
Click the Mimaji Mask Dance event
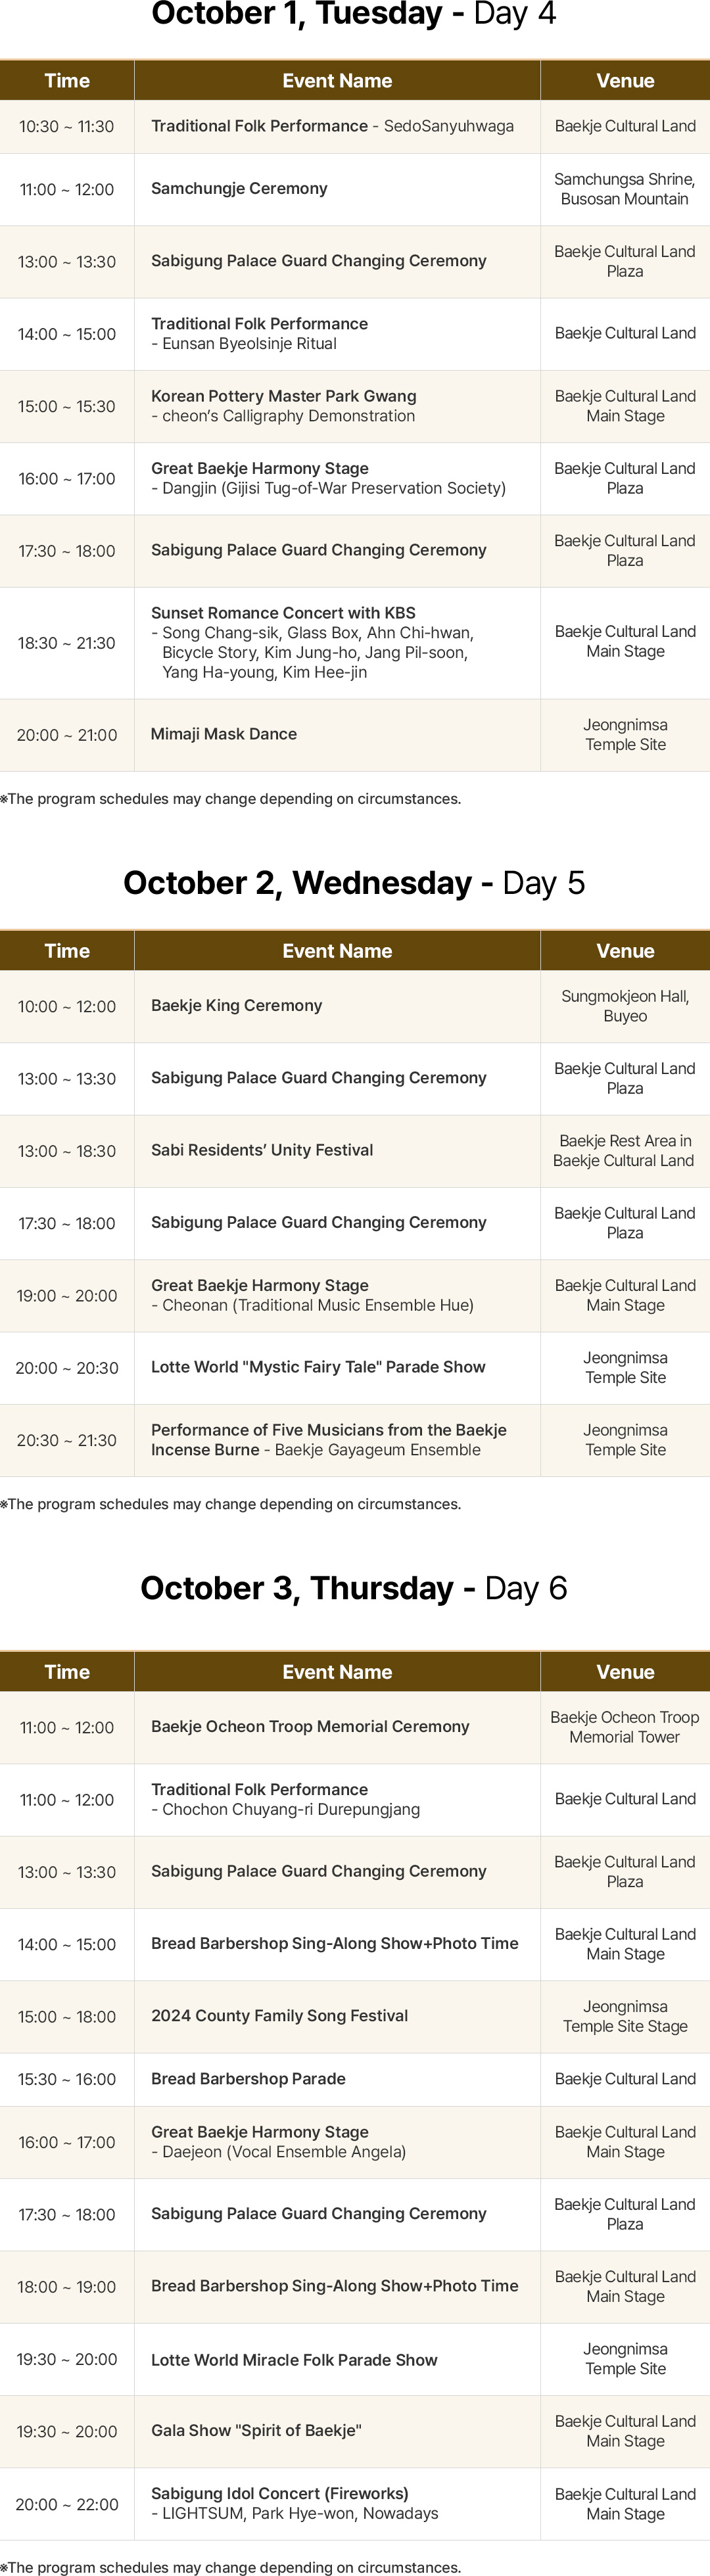click(224, 734)
